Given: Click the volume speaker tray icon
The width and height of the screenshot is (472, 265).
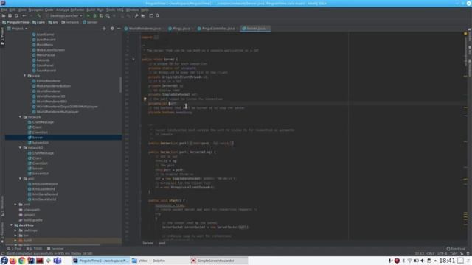Looking at the screenshot, I should [x=423, y=261].
